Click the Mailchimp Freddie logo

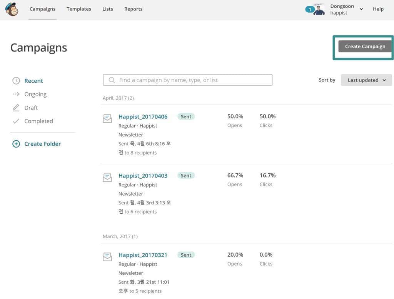click(x=12, y=9)
